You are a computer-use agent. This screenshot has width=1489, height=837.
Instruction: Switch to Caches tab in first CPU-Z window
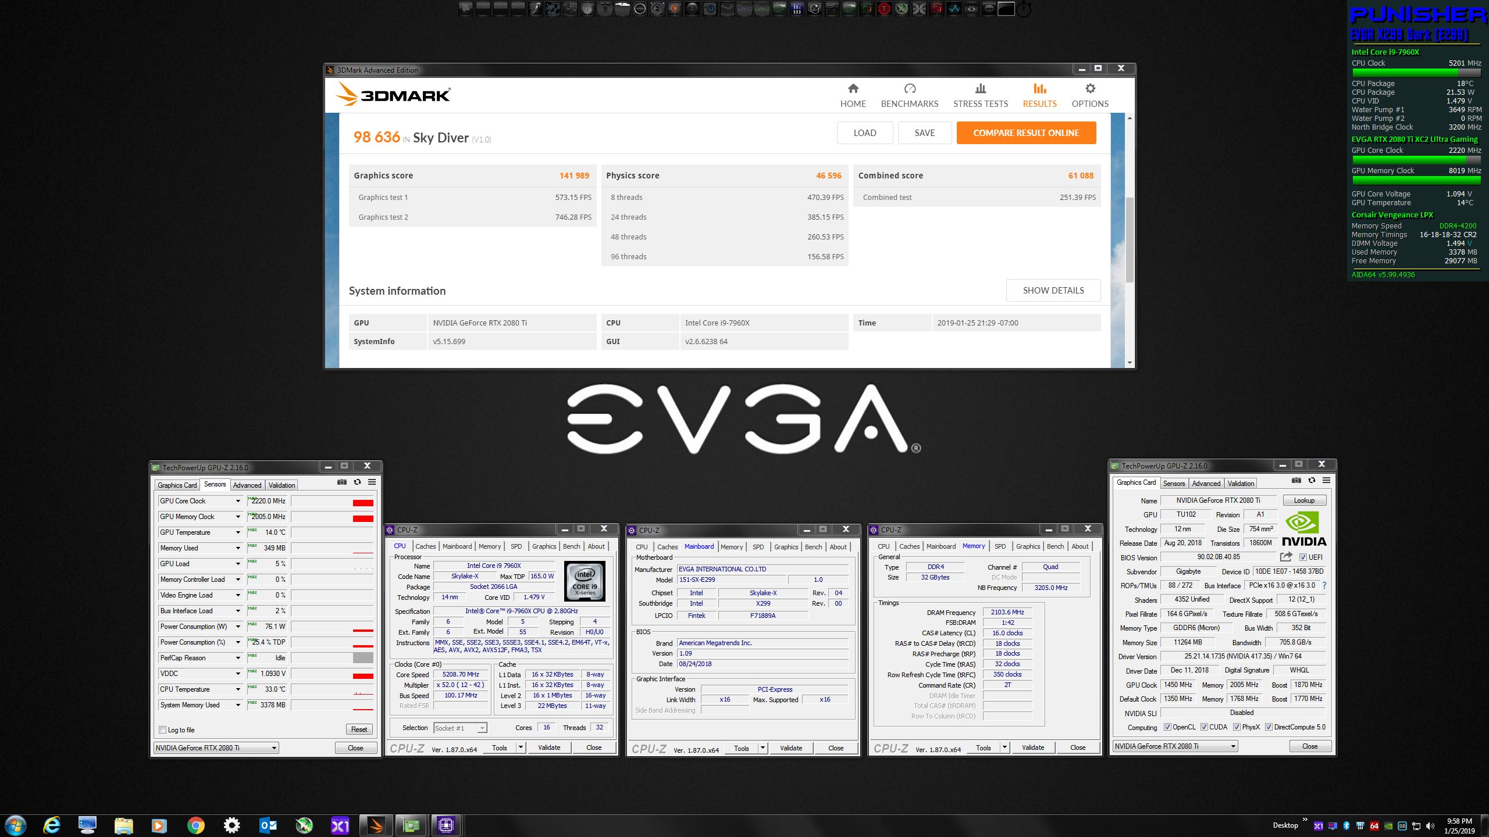[x=425, y=546]
